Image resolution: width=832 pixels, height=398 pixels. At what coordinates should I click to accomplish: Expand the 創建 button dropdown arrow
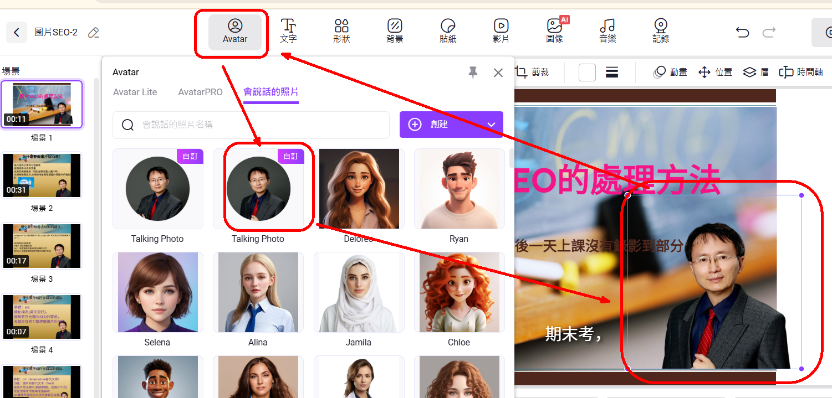(491, 125)
